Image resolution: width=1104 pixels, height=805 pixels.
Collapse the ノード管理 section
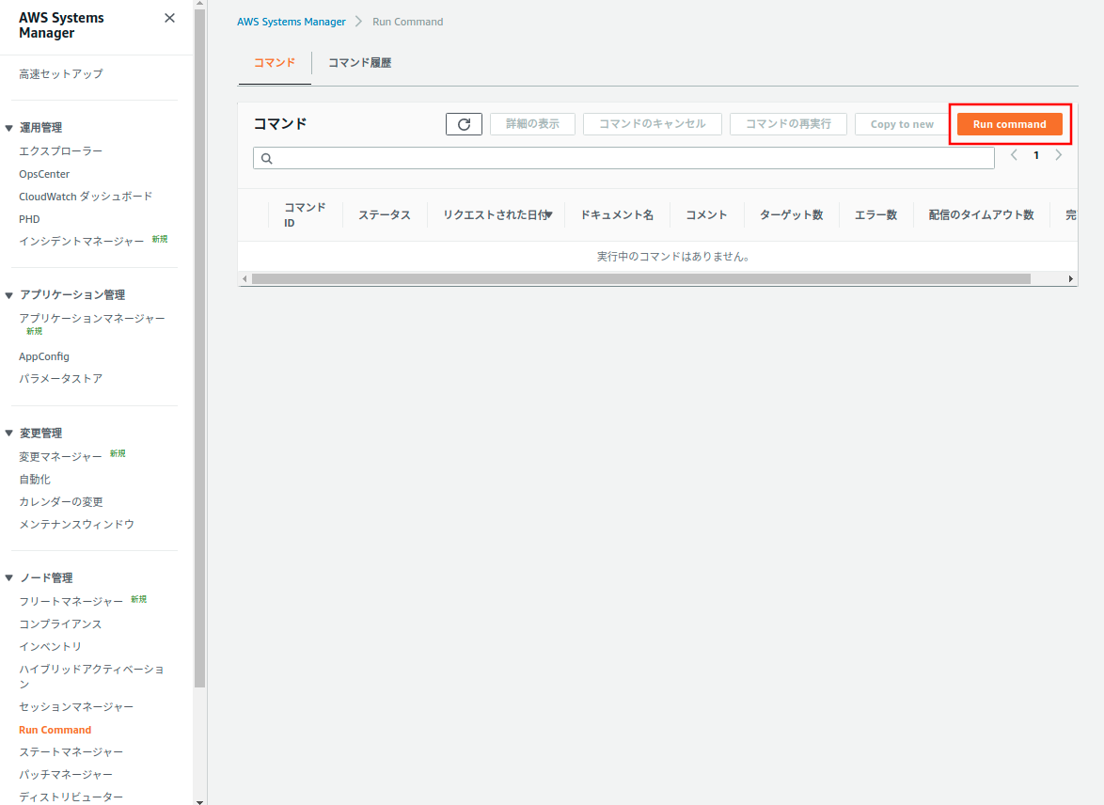click(9, 578)
